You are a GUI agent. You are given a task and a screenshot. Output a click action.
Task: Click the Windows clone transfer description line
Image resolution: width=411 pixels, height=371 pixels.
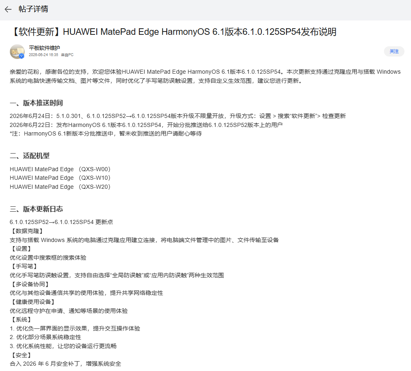(x=144, y=240)
